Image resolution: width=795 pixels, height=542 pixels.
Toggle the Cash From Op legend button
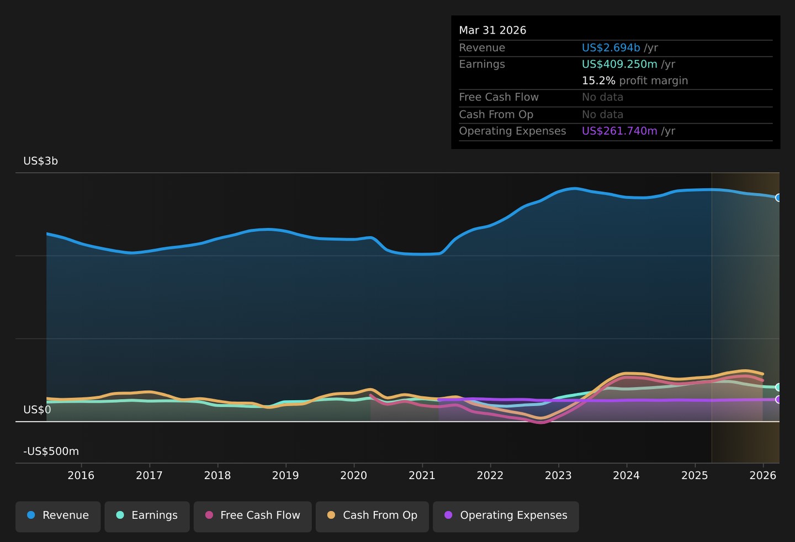[x=372, y=517]
